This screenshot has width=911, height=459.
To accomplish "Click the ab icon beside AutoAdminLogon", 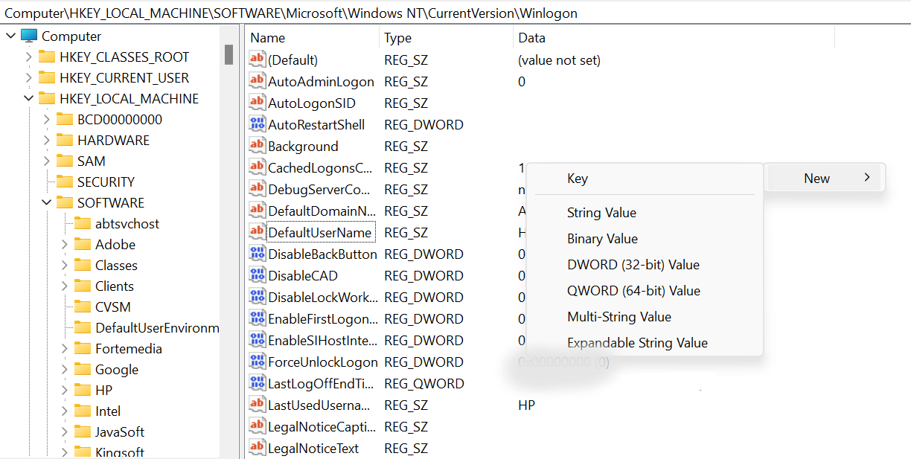I will (x=257, y=81).
